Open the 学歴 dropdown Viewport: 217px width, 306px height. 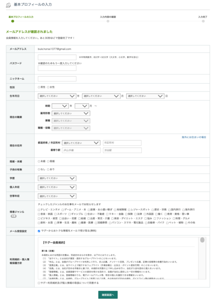point(57,178)
